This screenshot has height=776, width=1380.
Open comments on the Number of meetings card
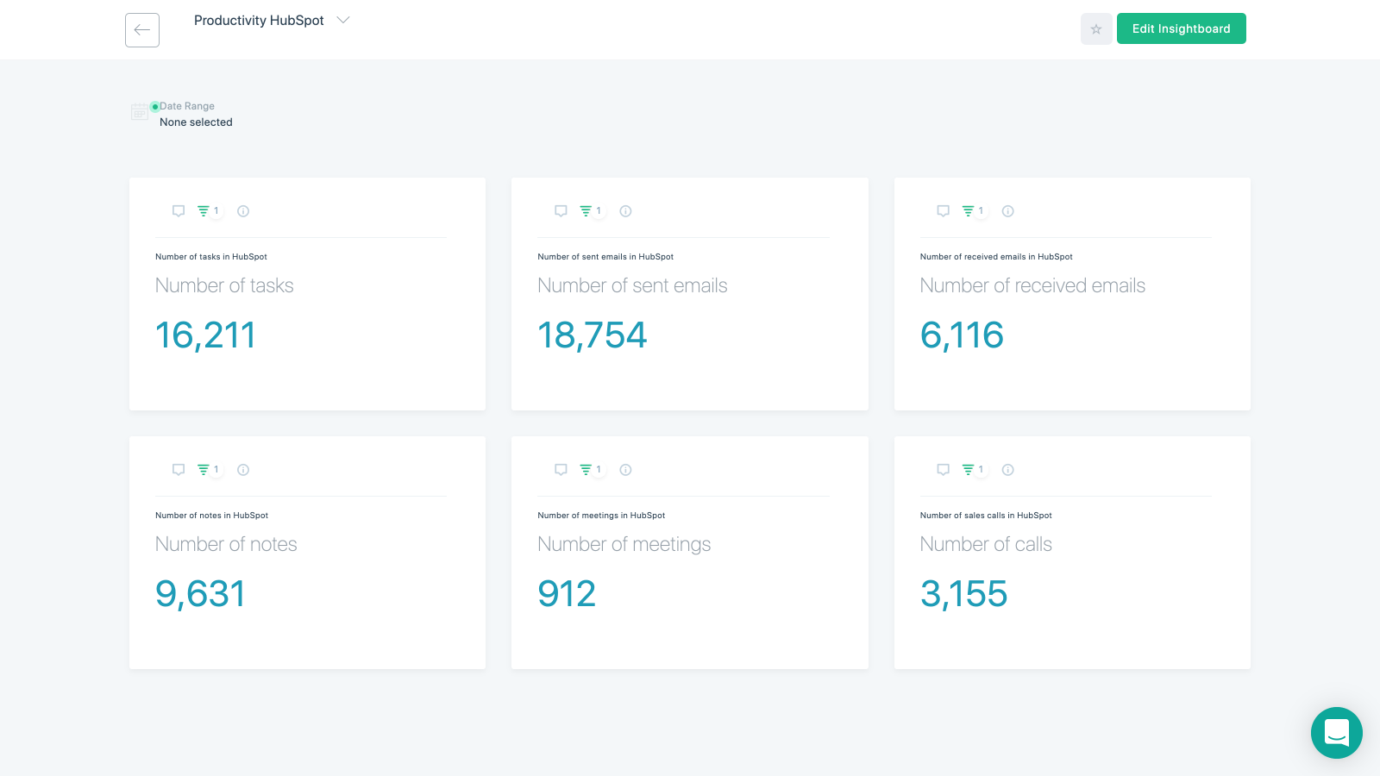(x=561, y=469)
